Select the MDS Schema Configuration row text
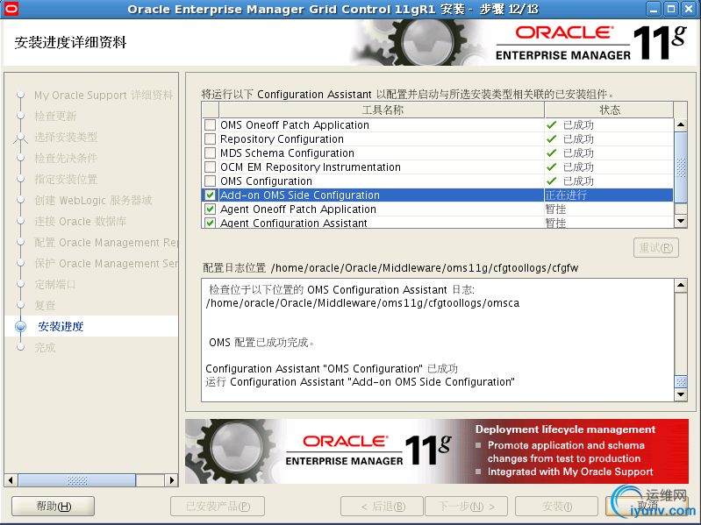Screen dimensions: 701x525 coord(287,153)
